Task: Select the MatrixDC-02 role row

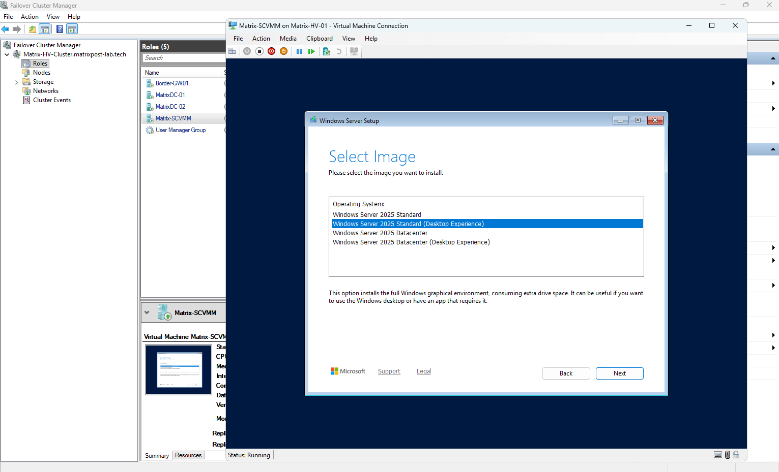Action: [x=183, y=107]
